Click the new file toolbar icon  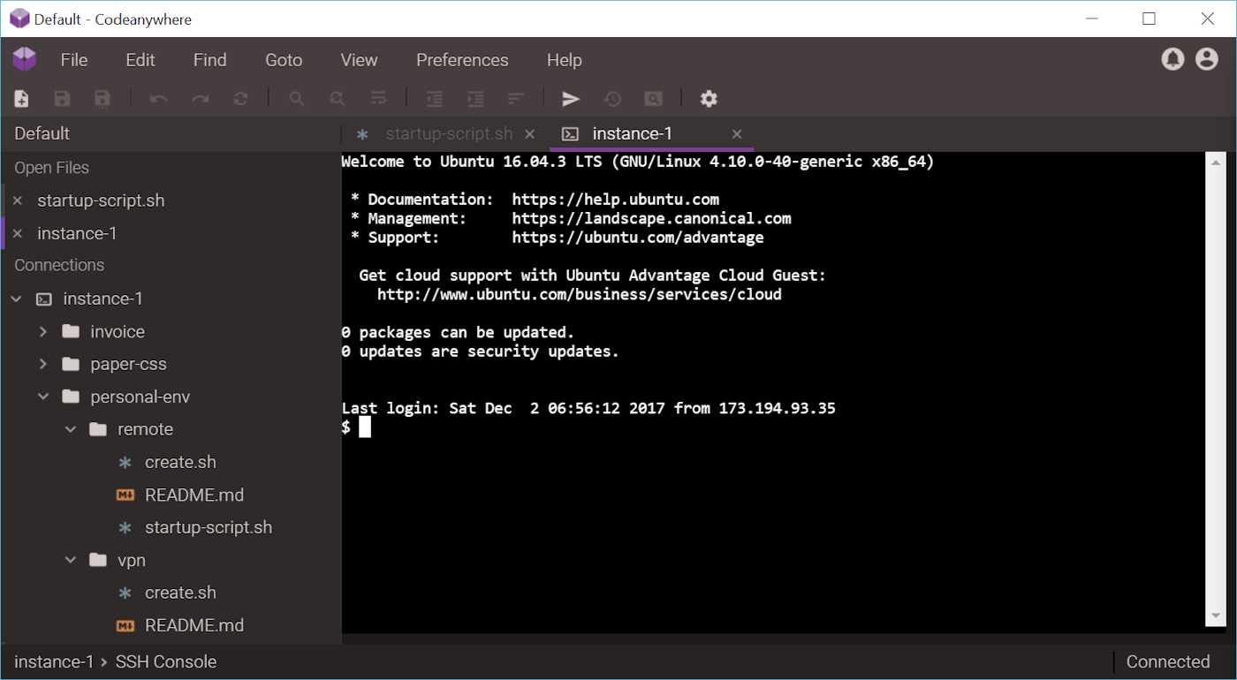pos(22,99)
